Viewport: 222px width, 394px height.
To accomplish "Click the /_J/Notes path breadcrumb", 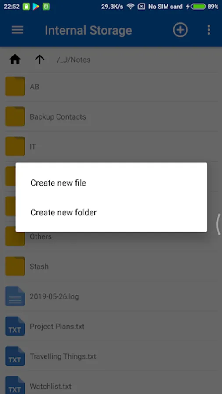I will point(74,60).
